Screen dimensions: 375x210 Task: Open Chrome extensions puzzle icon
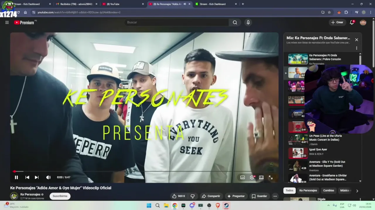(346, 12)
